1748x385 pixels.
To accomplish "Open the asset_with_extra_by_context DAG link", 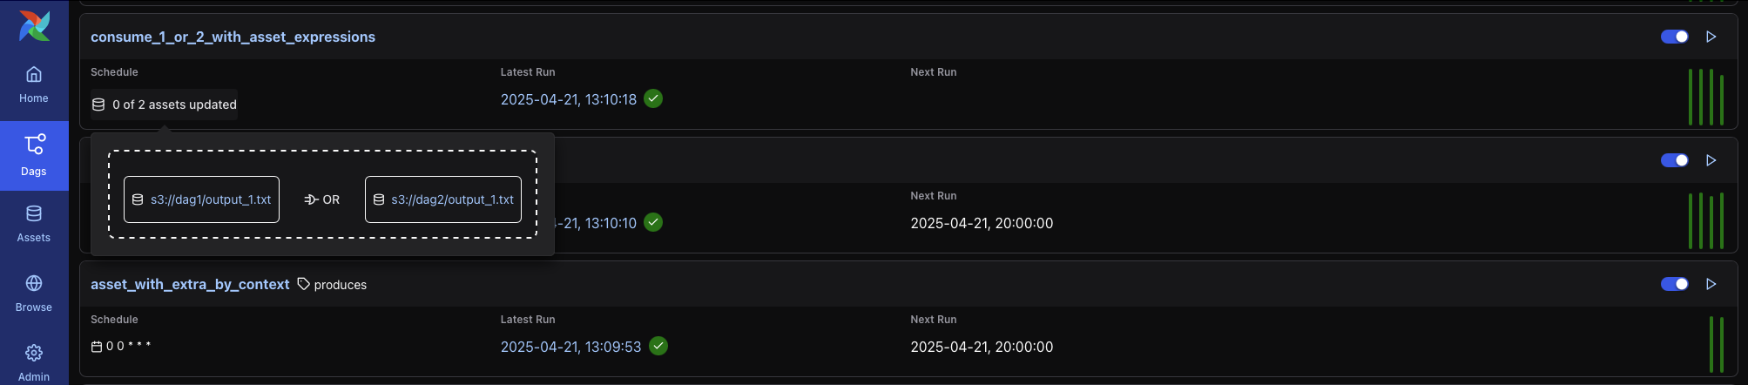I will [x=190, y=284].
